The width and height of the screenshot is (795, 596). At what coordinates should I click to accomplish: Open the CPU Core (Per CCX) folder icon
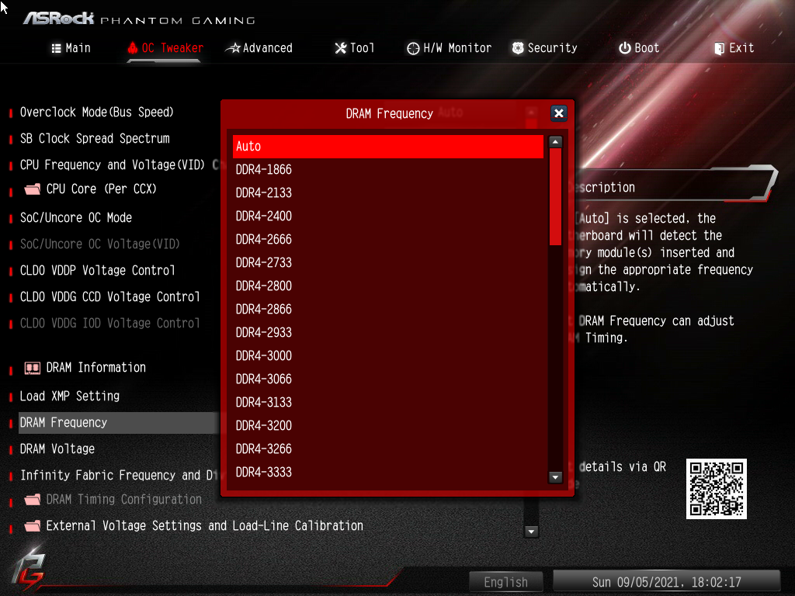(x=33, y=189)
